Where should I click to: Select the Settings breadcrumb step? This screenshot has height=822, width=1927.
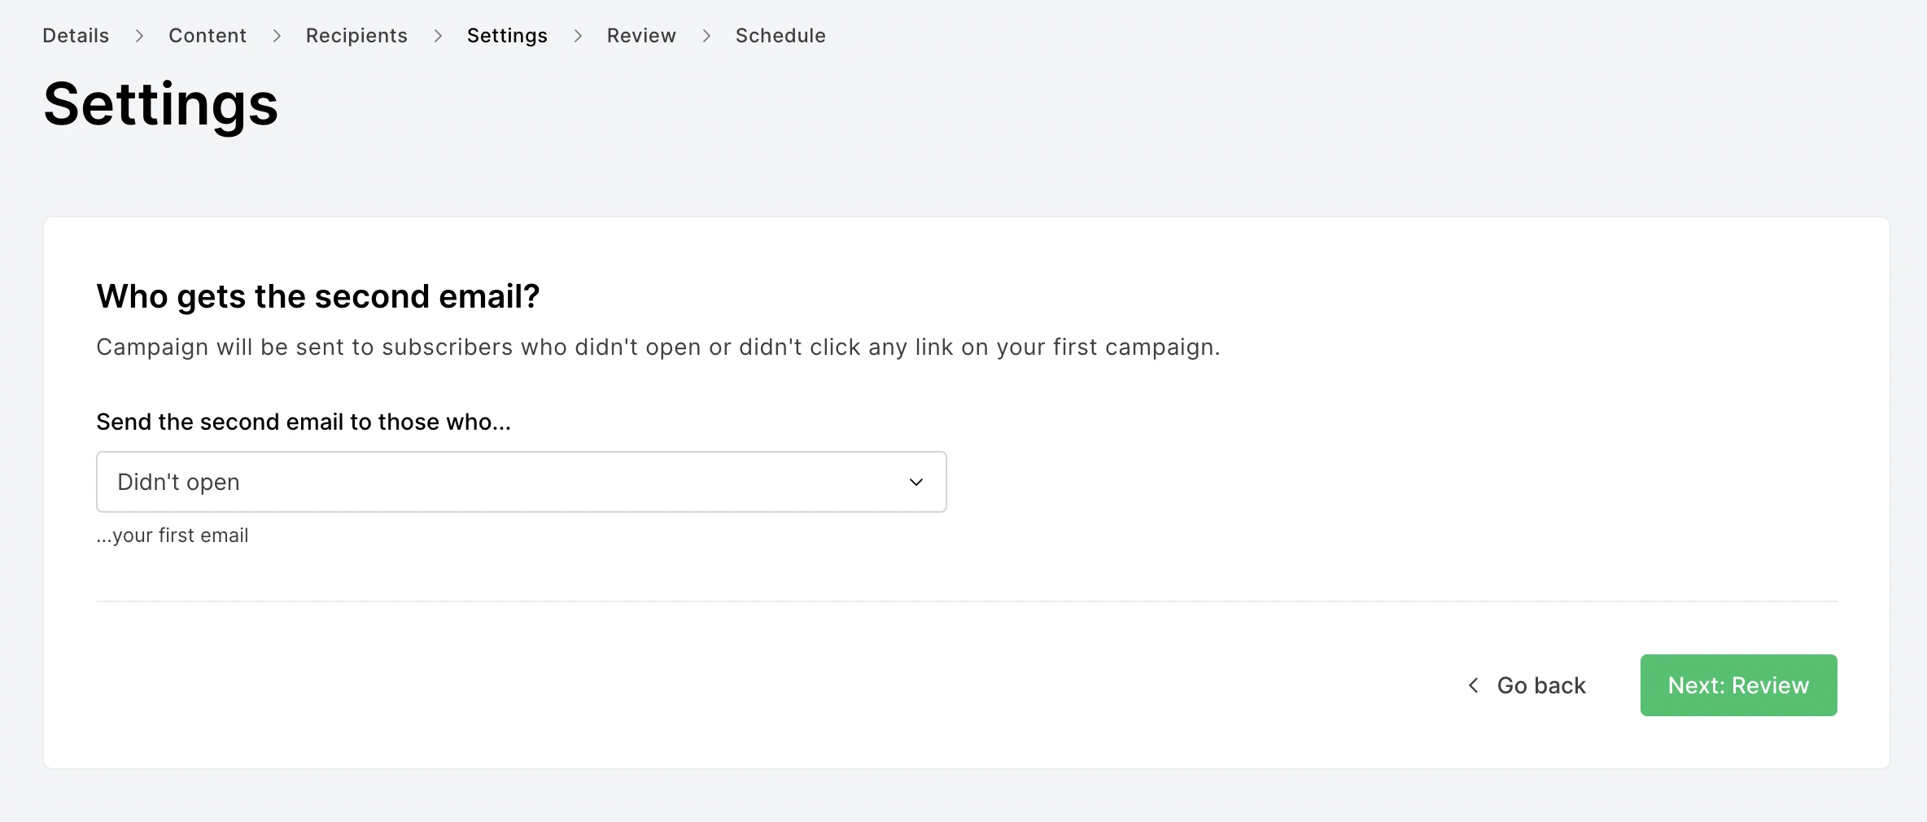point(507,36)
